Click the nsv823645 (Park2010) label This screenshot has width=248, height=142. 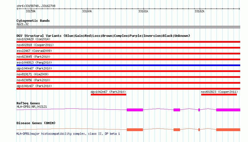33,57
